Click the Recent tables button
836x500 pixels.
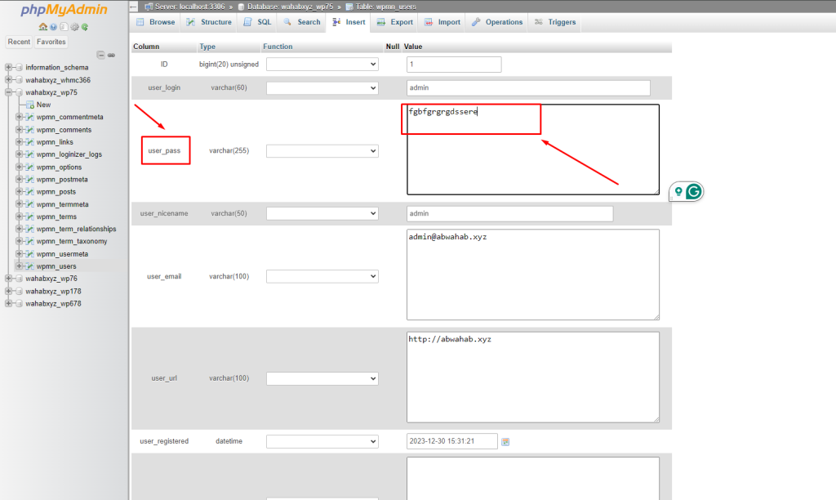click(19, 42)
